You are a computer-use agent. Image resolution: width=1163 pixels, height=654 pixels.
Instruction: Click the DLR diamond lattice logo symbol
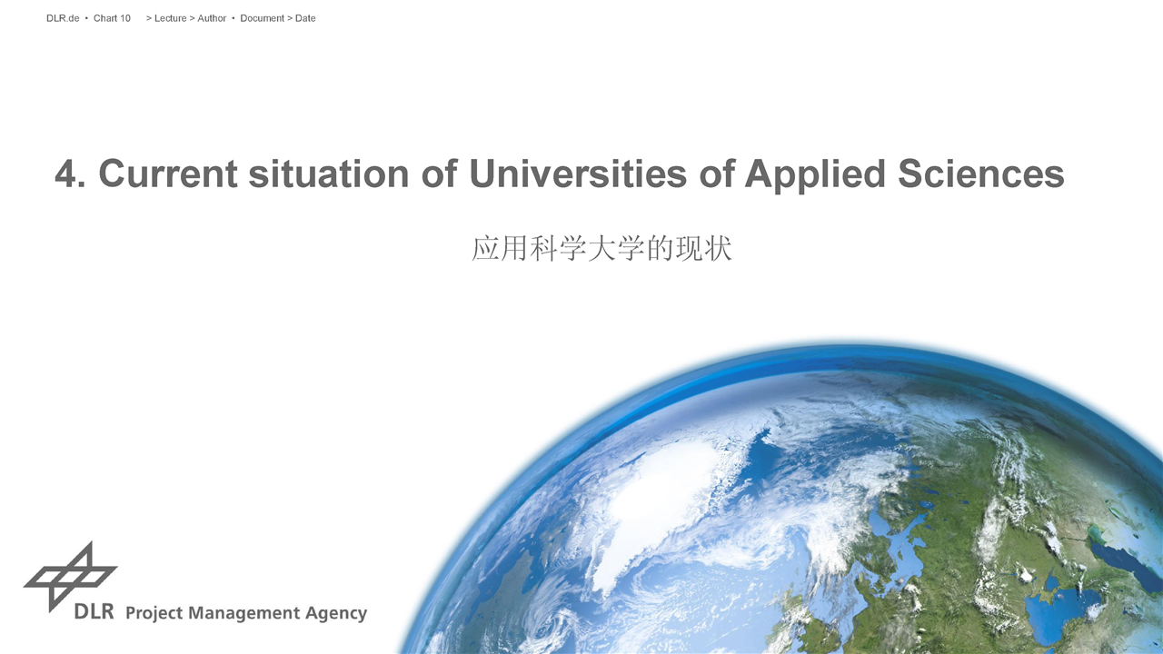click(x=70, y=575)
